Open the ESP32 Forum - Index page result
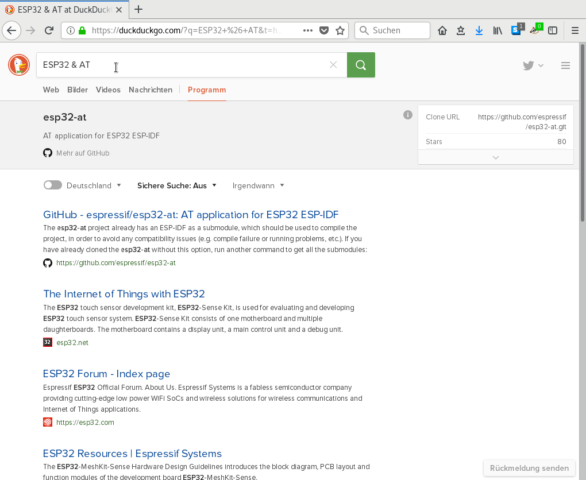 (x=106, y=374)
